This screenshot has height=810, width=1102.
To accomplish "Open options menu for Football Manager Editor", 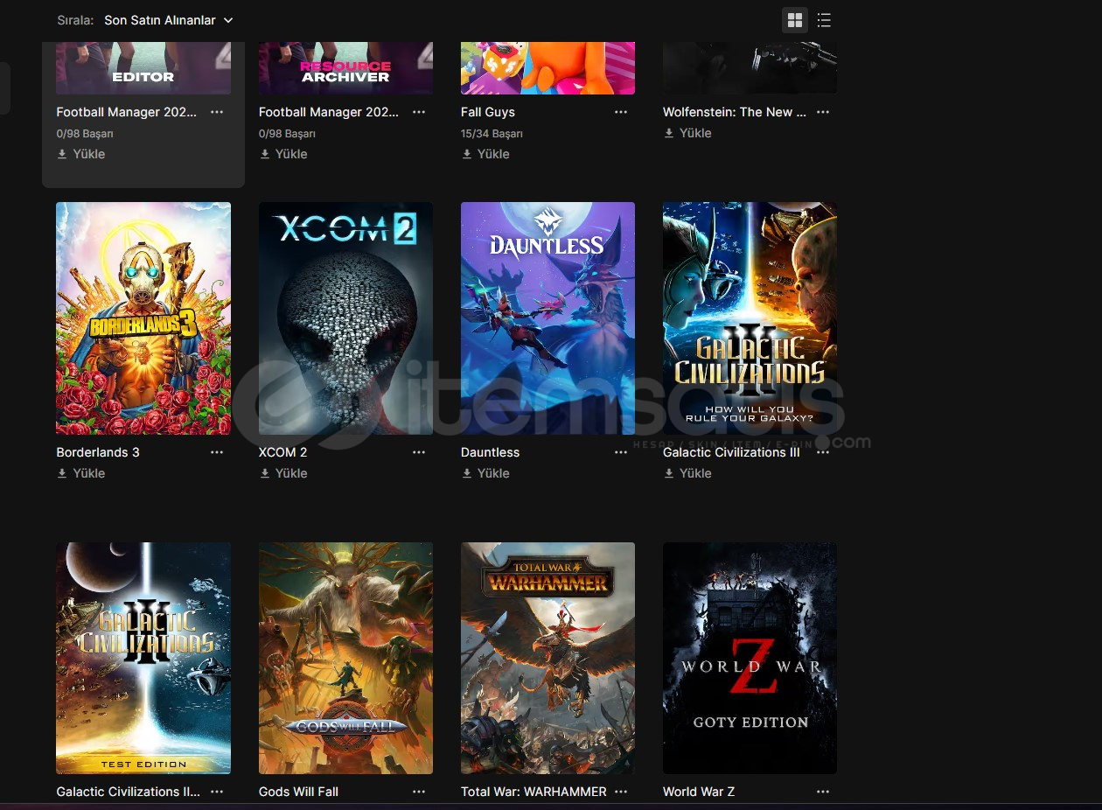I will click(217, 112).
